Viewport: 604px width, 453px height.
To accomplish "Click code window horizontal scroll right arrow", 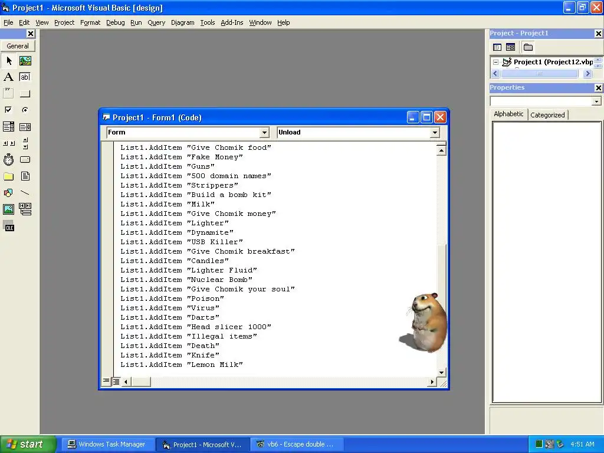I will [x=432, y=382].
